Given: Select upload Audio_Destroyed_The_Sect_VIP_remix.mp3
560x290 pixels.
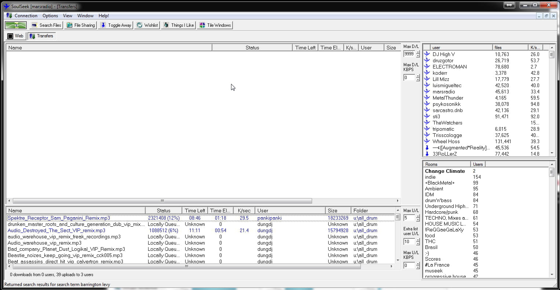Looking at the screenshot, I should point(56,230).
